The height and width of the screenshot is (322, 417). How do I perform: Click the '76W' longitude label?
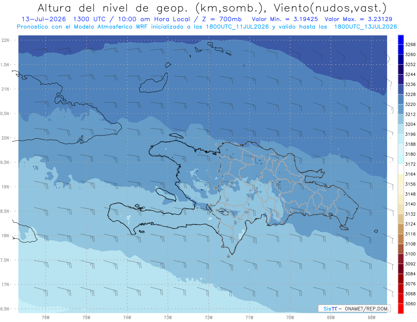click(46, 317)
